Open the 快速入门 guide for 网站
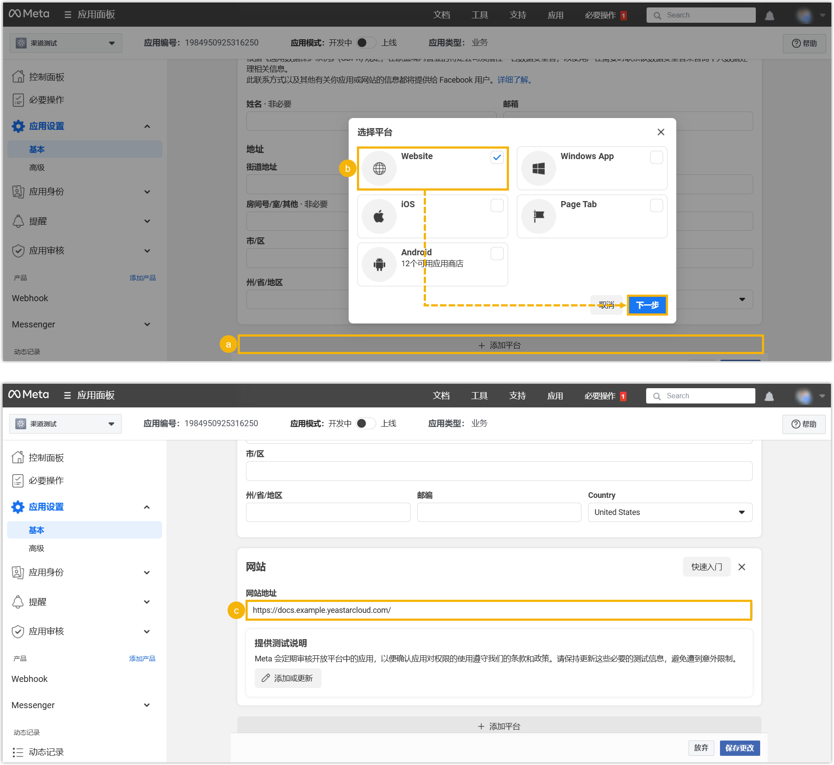The image size is (834, 765). click(706, 567)
